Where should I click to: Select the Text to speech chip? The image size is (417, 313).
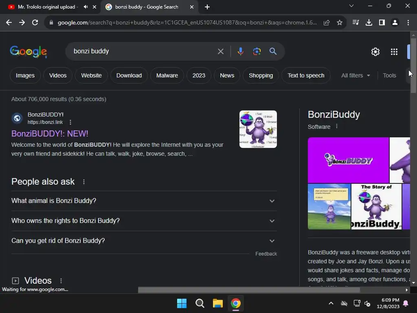[306, 75]
